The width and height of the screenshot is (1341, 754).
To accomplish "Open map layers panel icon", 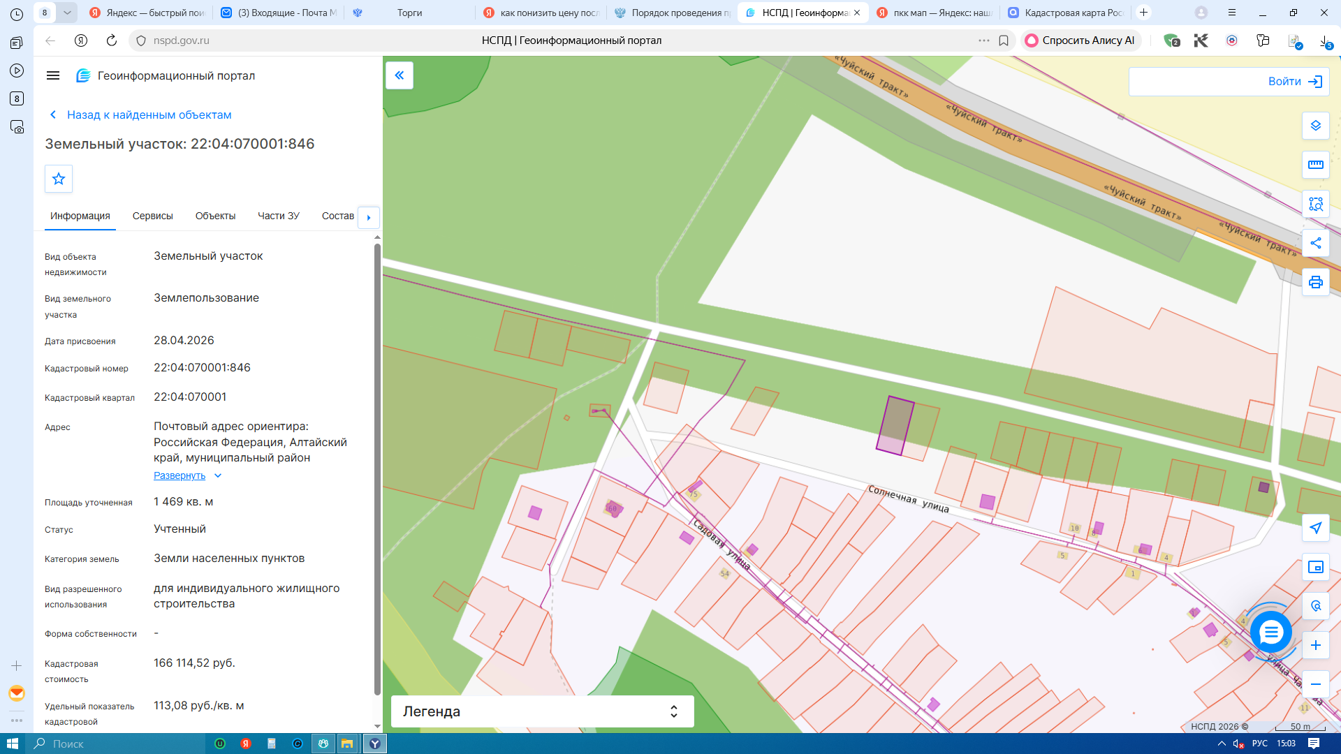I will (x=1316, y=126).
